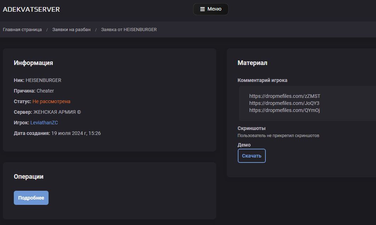Click the reason value Cheater
This screenshot has width=376, height=225.
pos(45,91)
